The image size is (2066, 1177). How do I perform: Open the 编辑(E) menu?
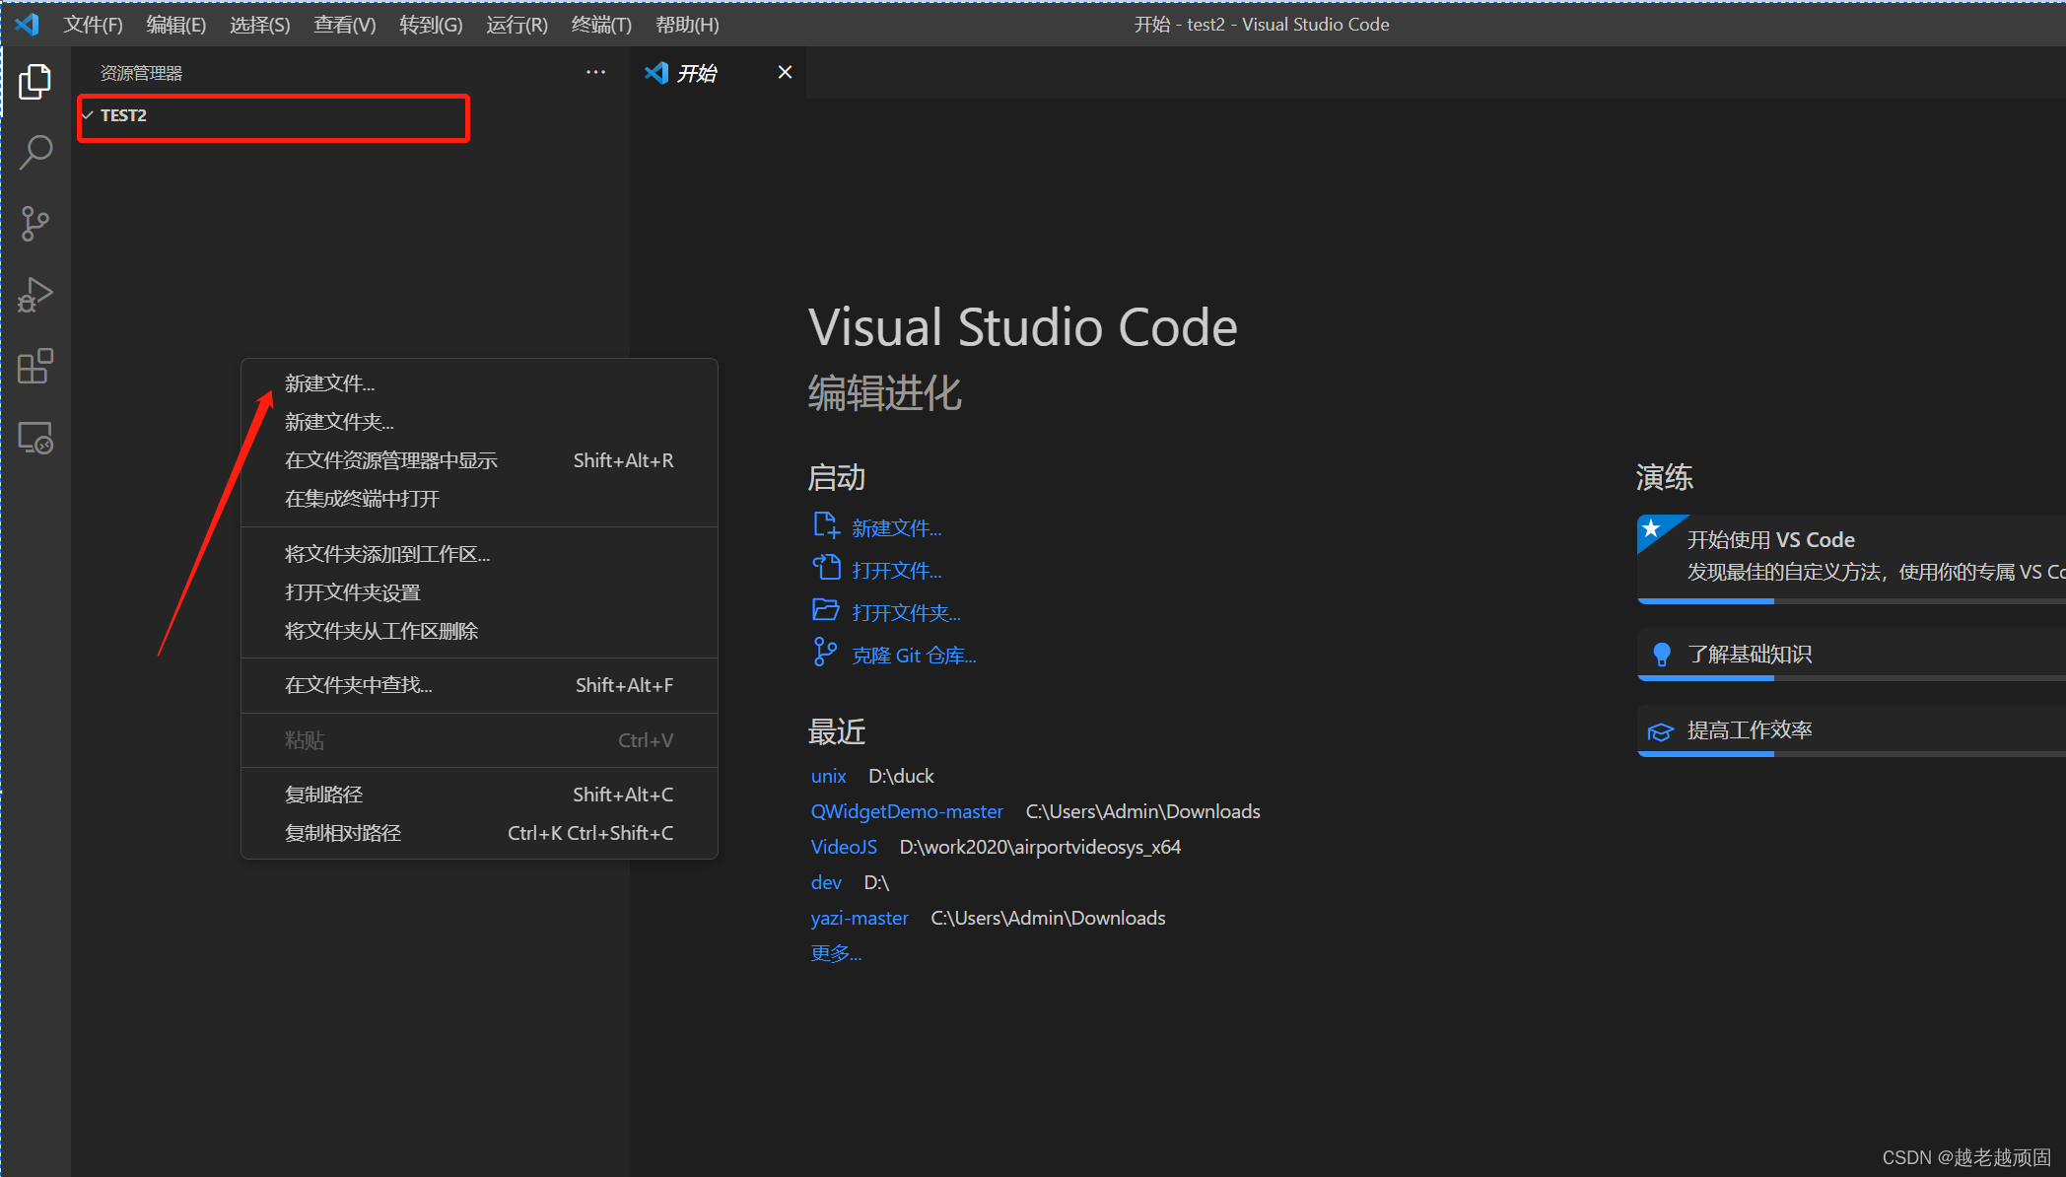click(x=175, y=25)
